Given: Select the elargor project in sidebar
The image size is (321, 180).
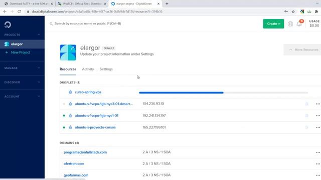Looking at the screenshot, I should pyautogui.click(x=22, y=44).
